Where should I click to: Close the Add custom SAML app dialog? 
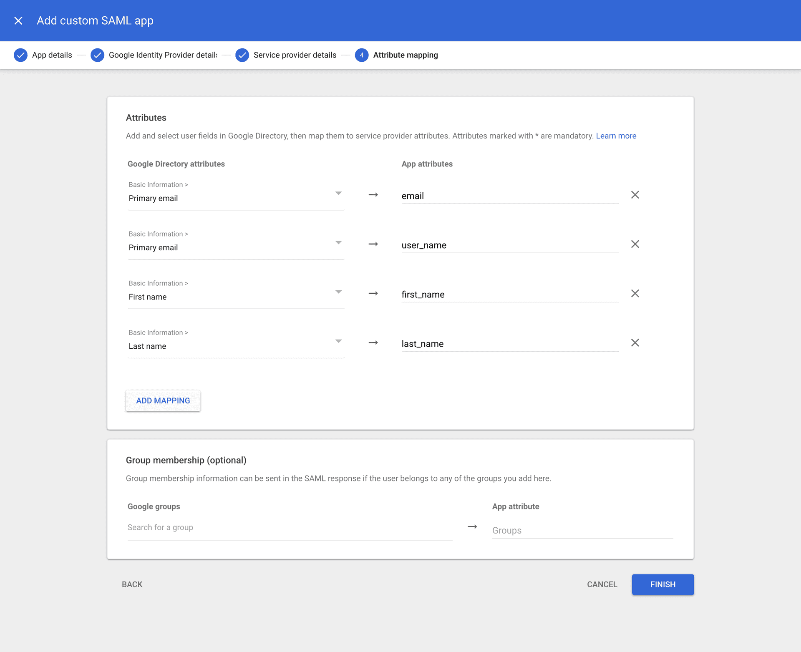click(18, 20)
